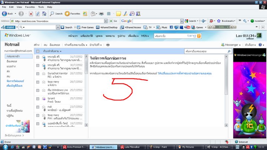Click the Facebook icon in the 4shared toolbar
Viewport: 267px width, 150px height.
click(x=171, y=27)
